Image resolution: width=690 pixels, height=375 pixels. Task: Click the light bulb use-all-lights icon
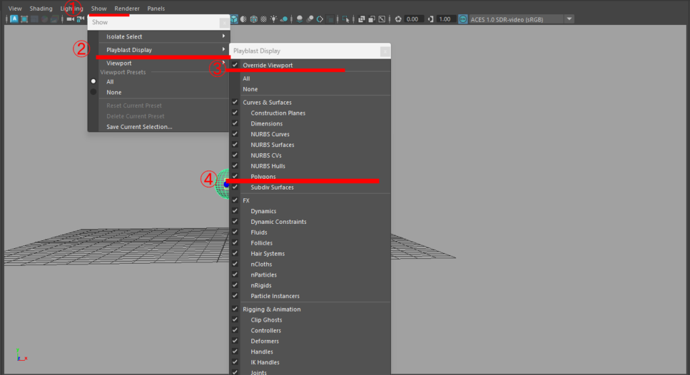pos(274,19)
